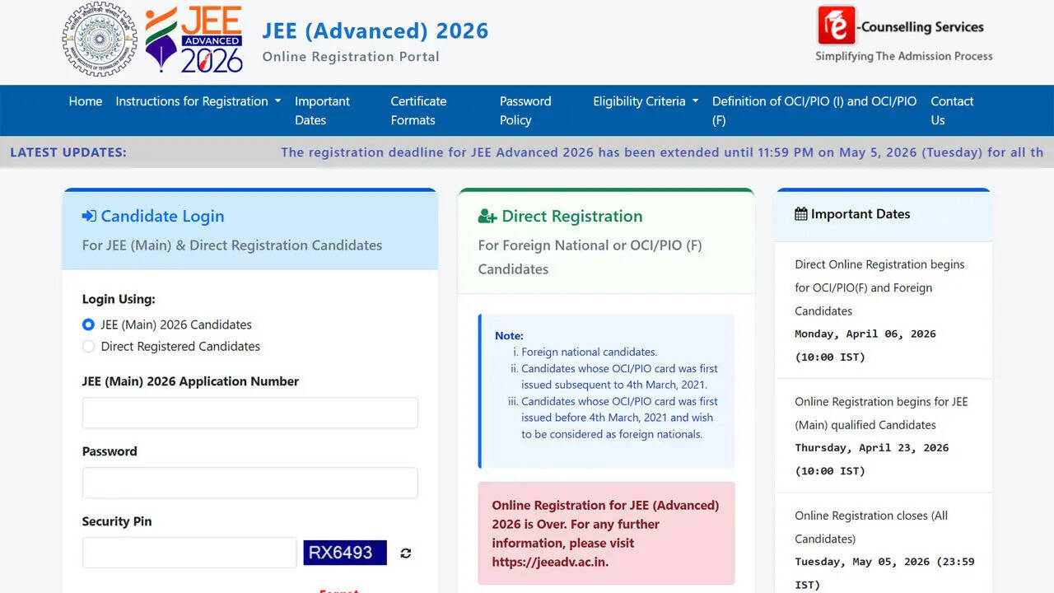Refresh the security pin captcha
1054x593 pixels.
pyautogui.click(x=405, y=553)
